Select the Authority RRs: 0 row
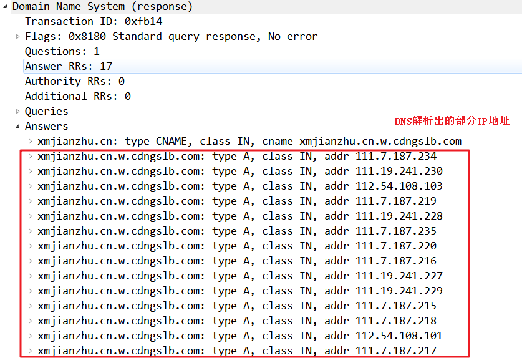522x358 pixels. [x=75, y=81]
